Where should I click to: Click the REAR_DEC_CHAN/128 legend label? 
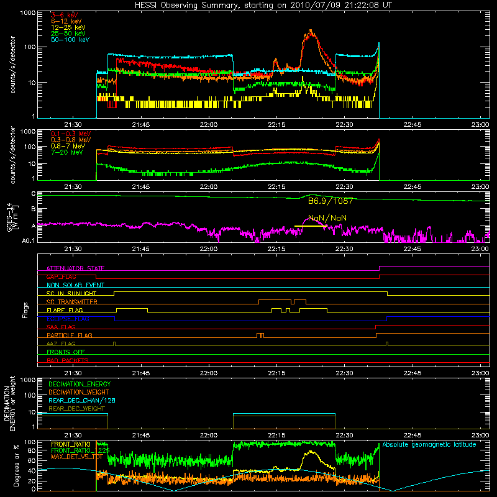pos(82,400)
